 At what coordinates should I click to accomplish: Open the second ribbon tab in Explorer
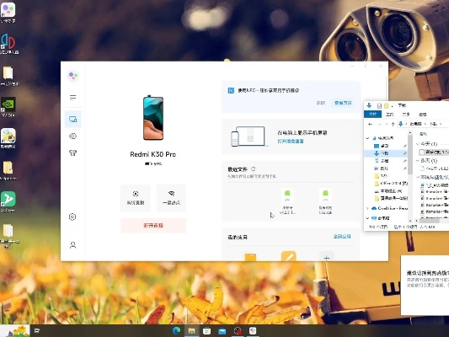pos(390,115)
